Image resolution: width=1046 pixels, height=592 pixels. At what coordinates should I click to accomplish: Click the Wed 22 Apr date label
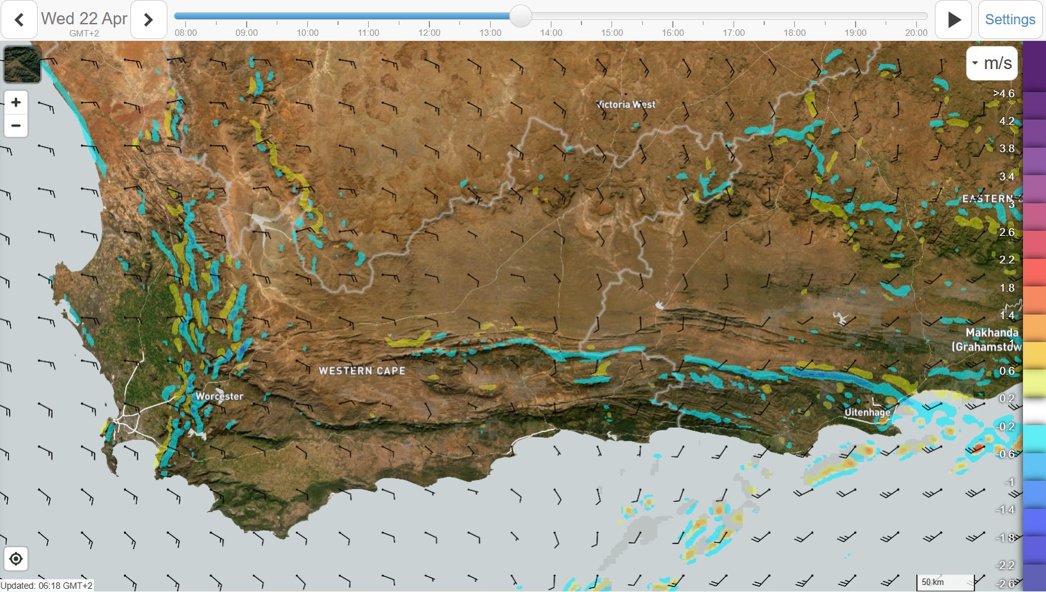[84, 19]
